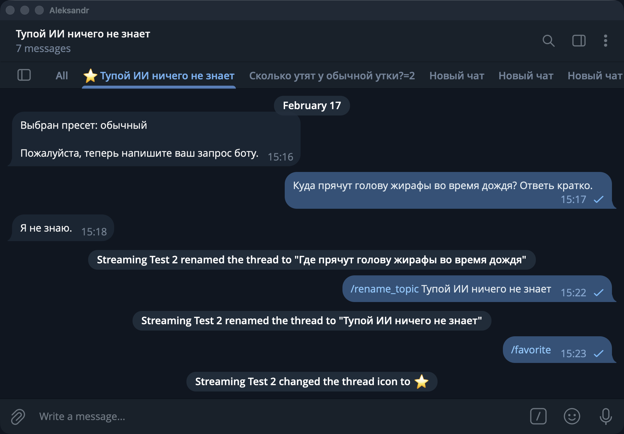Click the star icon on active topic tab
This screenshot has width=624, height=434.
point(90,76)
